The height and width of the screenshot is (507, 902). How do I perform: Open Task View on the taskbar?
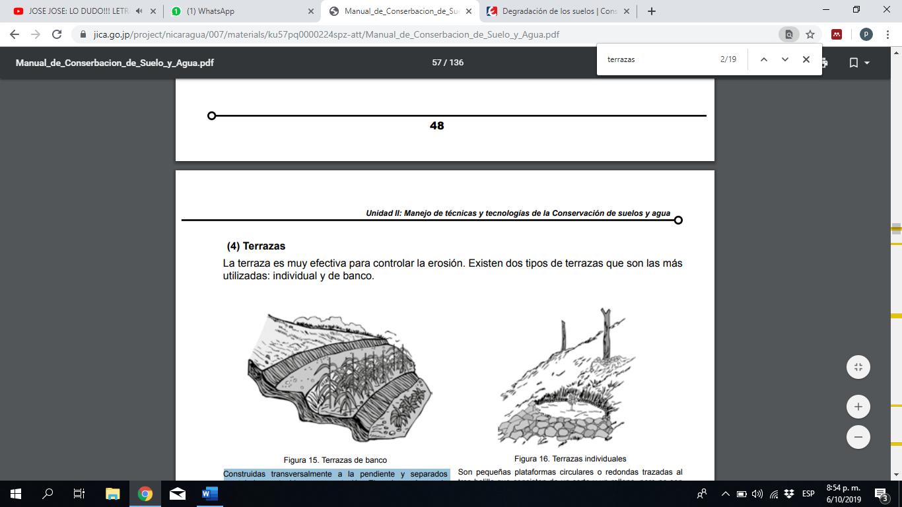point(79,494)
